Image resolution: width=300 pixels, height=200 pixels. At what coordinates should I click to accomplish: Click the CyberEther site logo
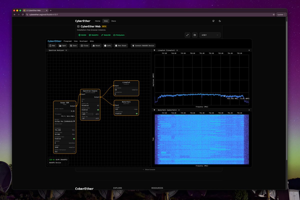pyautogui.click(x=82, y=21)
